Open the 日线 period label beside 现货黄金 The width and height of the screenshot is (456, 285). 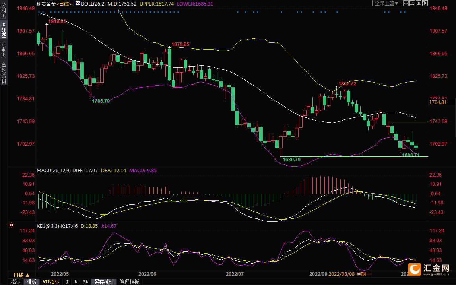[64, 3]
